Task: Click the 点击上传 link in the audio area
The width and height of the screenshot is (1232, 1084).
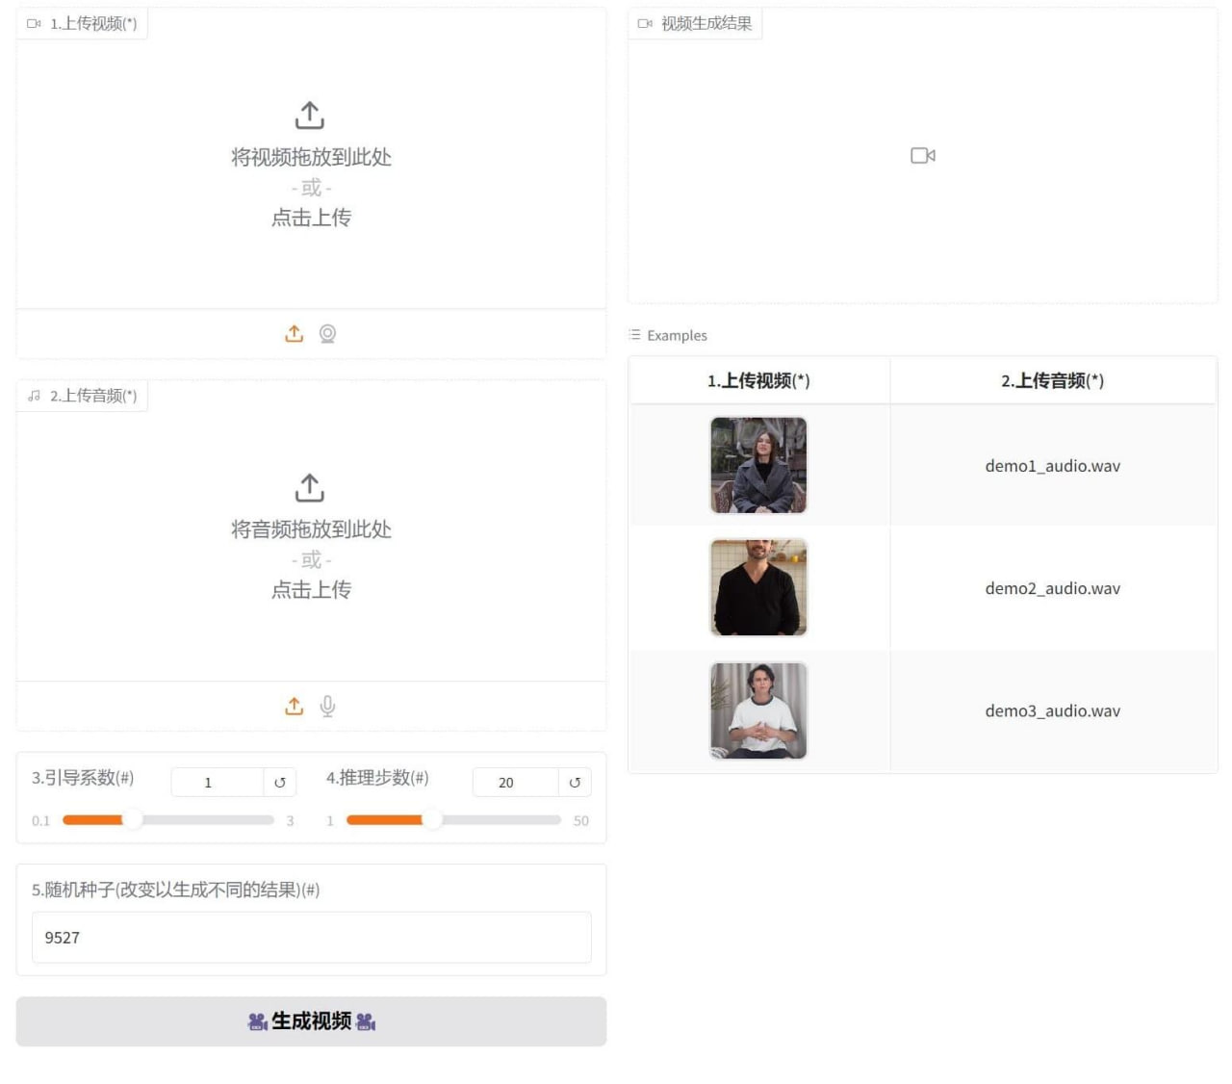Action: tap(310, 588)
